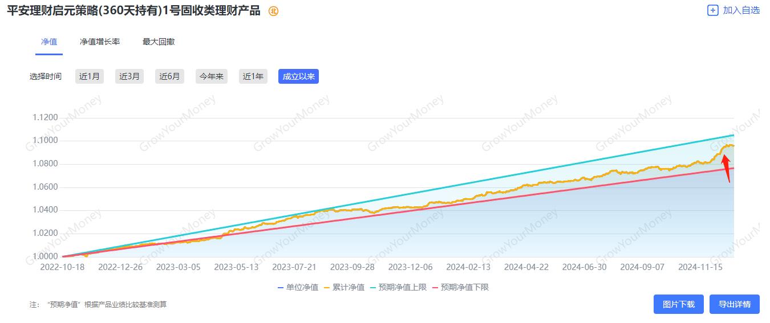Click the 图片下载 button
The image size is (770, 323).
click(x=679, y=304)
